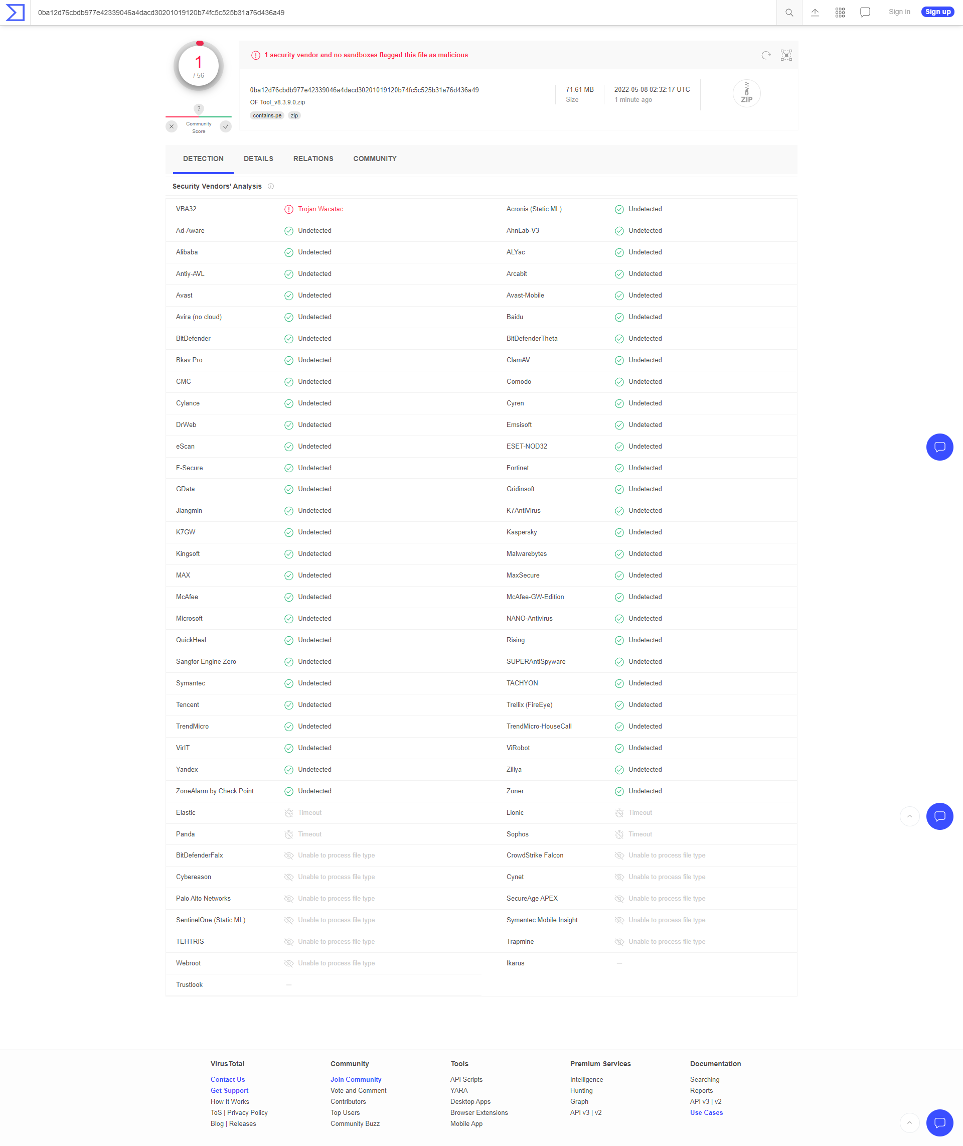
Task: Open the COMMUNITY tab
Action: [x=375, y=159]
